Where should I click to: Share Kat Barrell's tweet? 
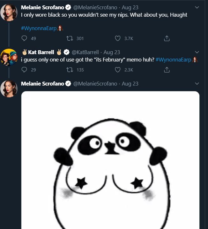coord(166,70)
